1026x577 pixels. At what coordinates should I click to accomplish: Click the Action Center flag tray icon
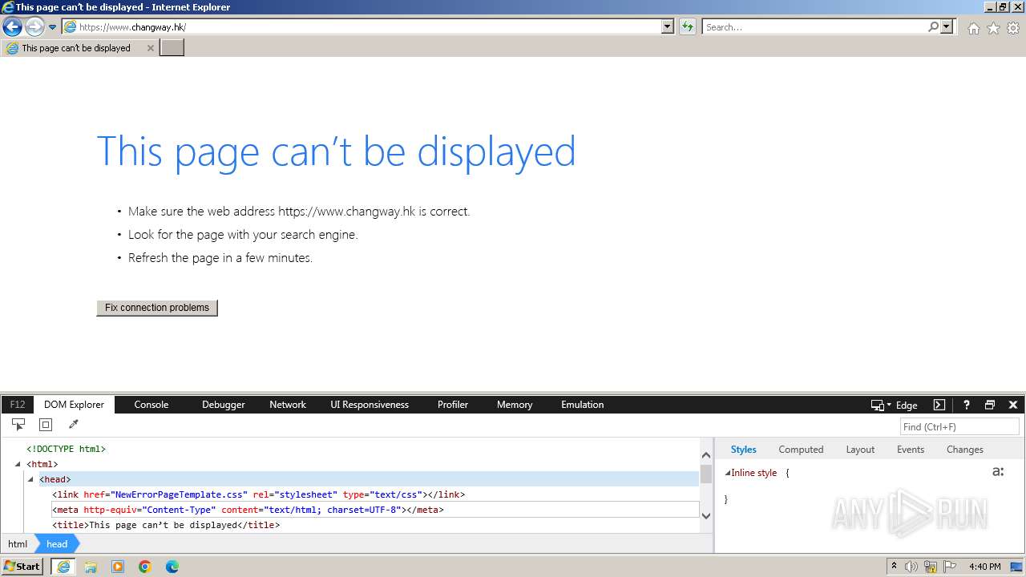[950, 567]
